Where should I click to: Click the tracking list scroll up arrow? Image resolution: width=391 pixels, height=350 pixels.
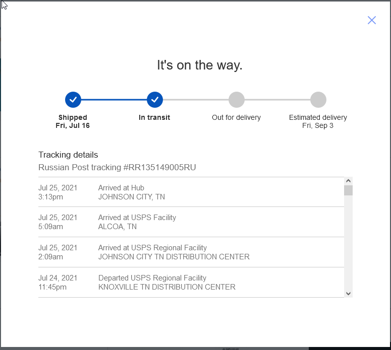coord(348,181)
